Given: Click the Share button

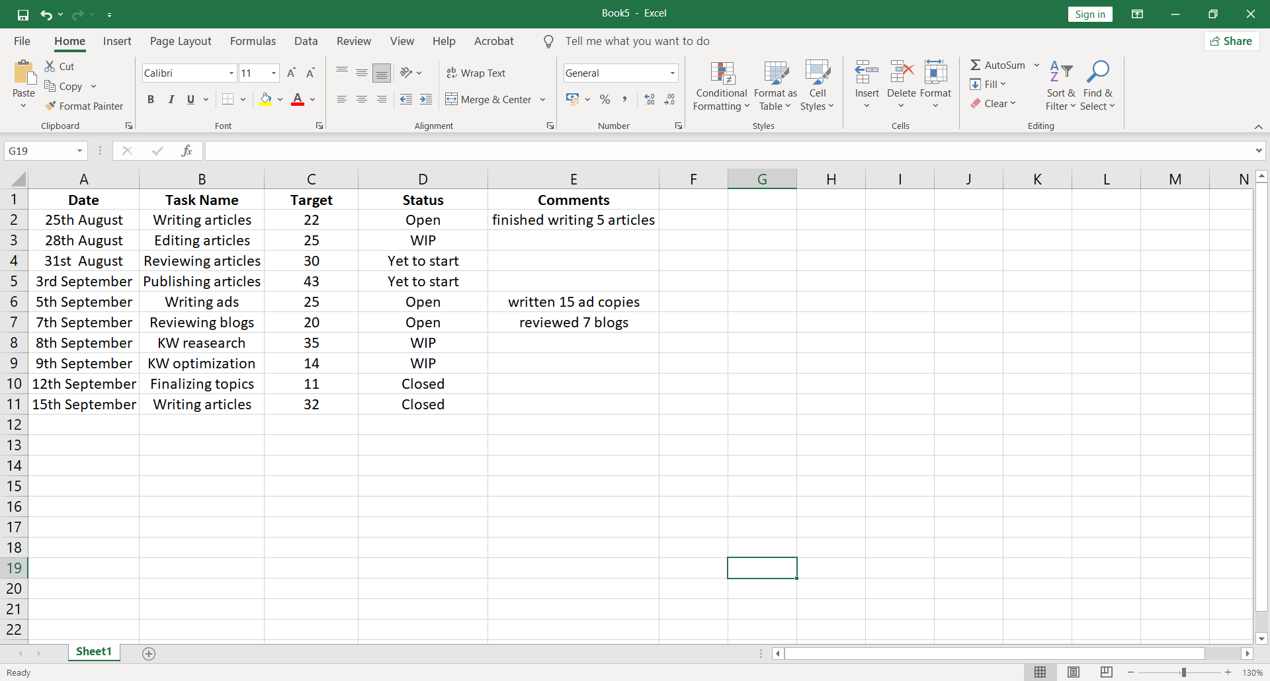Looking at the screenshot, I should point(1231,41).
